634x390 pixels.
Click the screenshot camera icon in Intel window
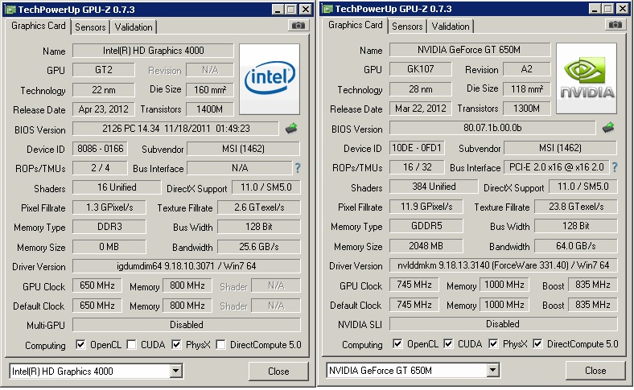point(298,26)
